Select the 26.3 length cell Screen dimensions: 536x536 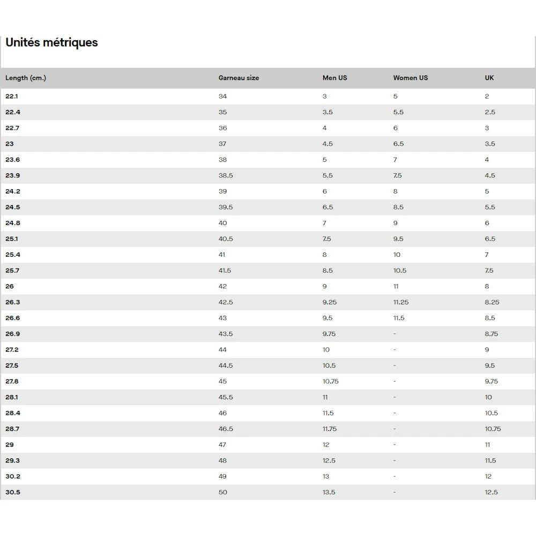point(13,302)
